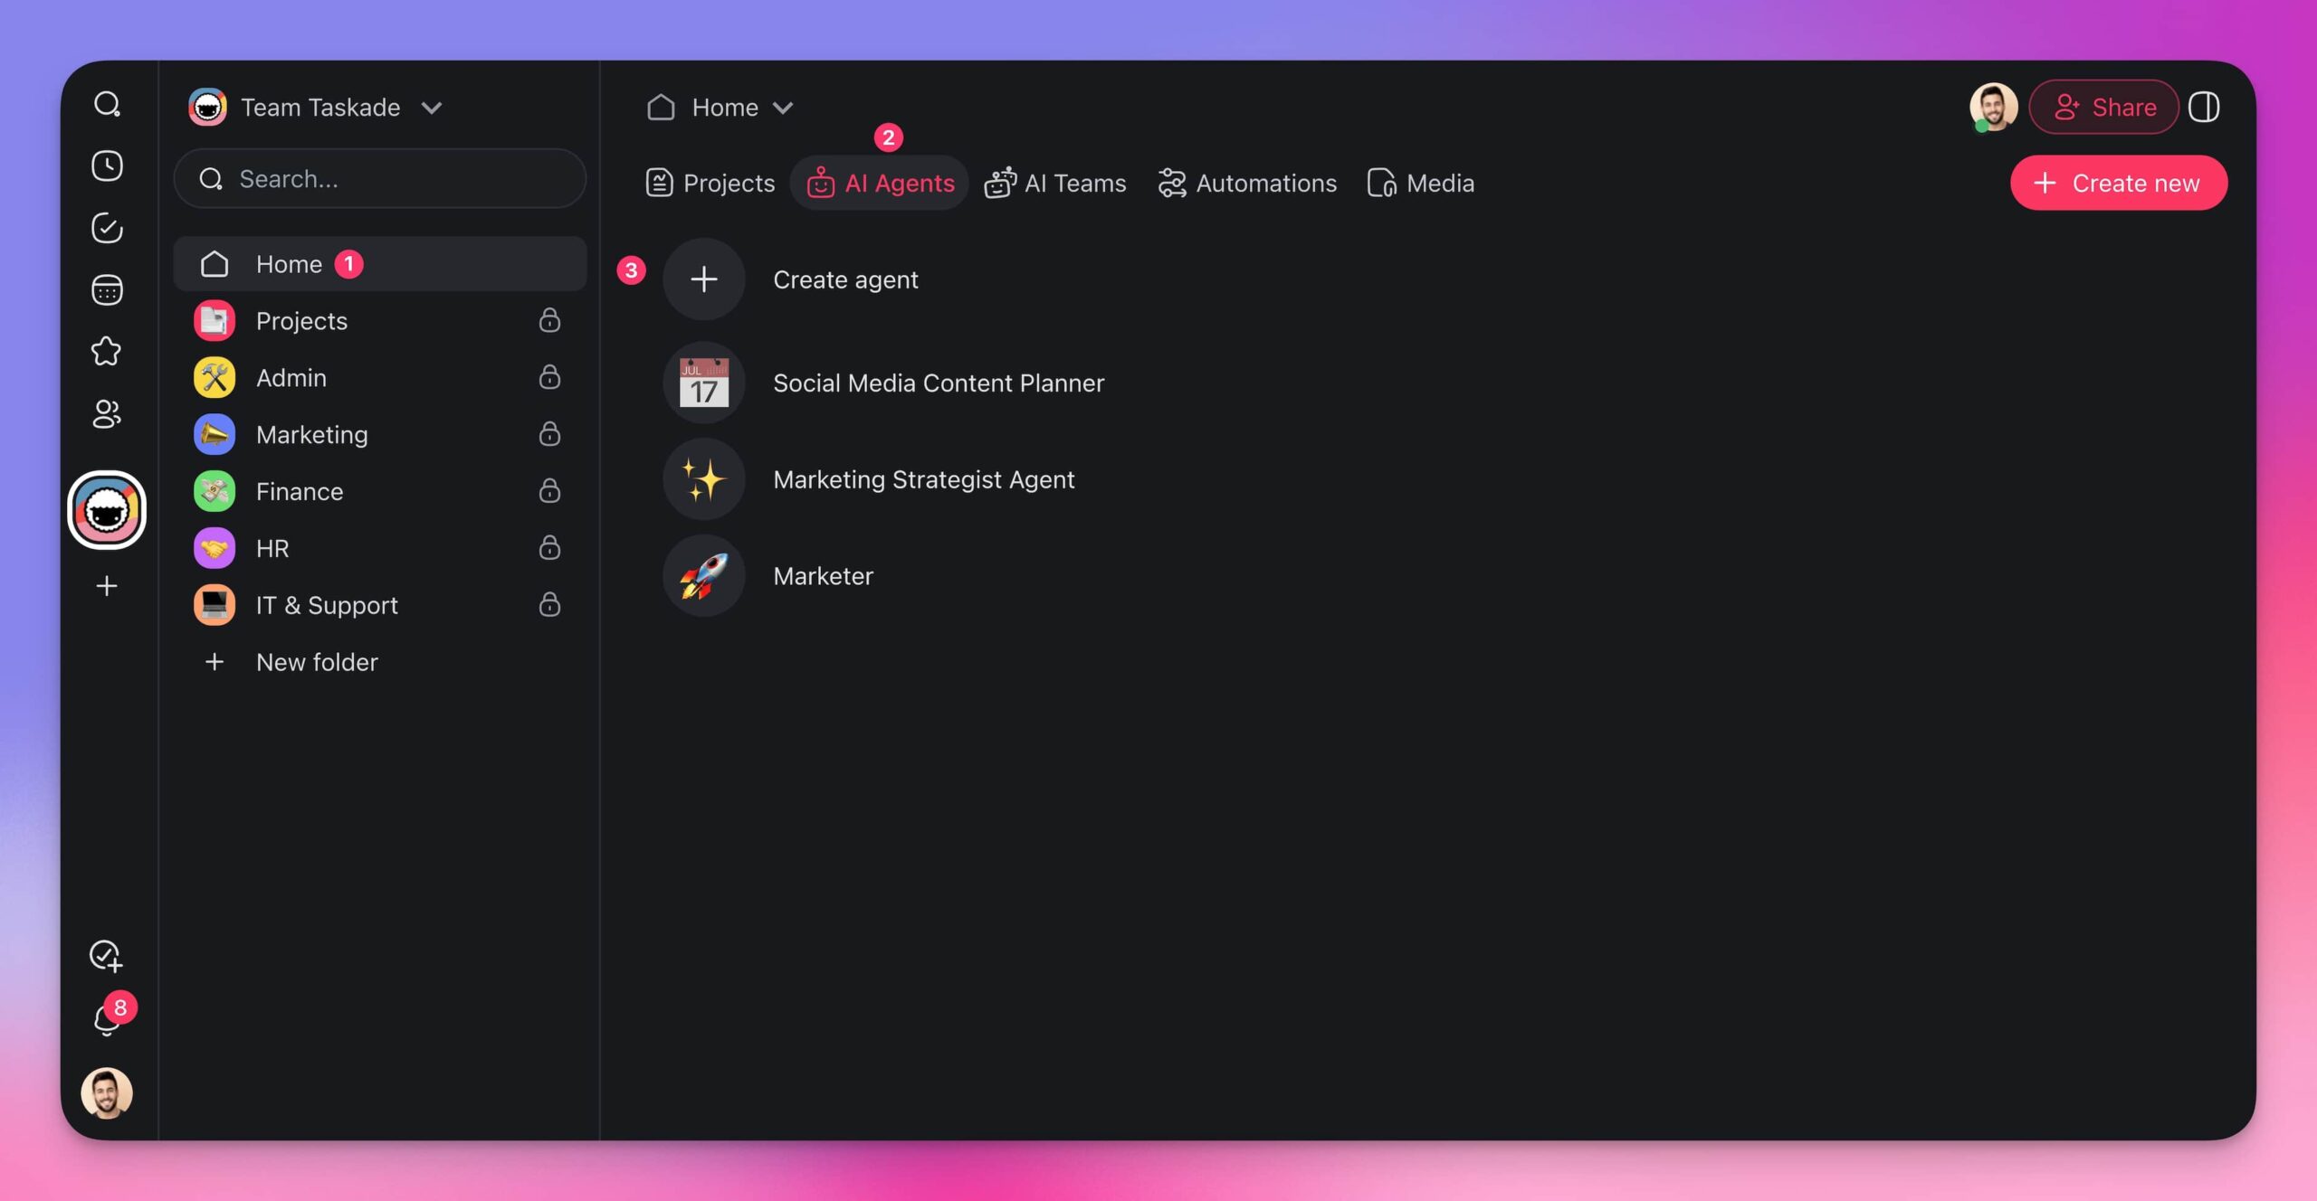Open notifications bell showing 8 alerts

pyautogui.click(x=107, y=1017)
